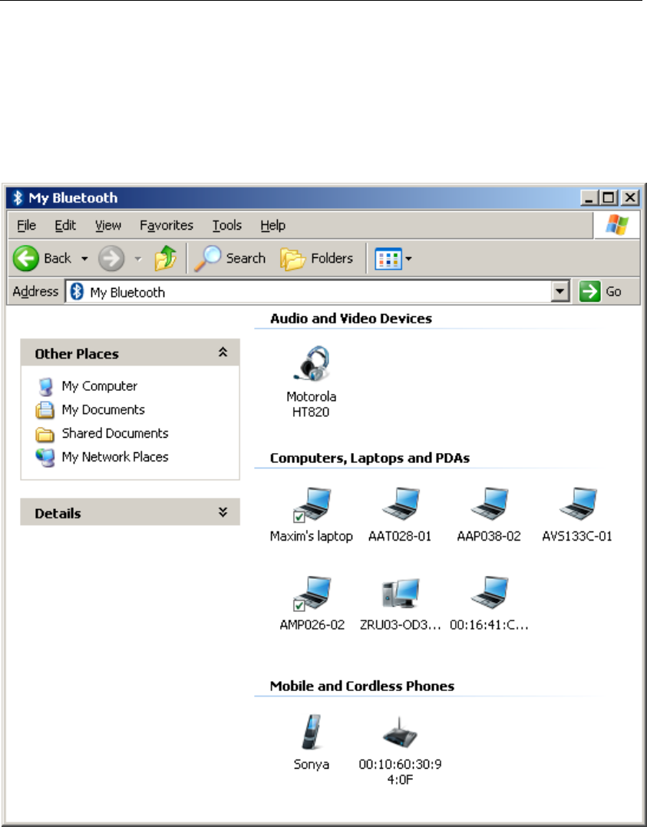Show the Folders tree pane

317,258
